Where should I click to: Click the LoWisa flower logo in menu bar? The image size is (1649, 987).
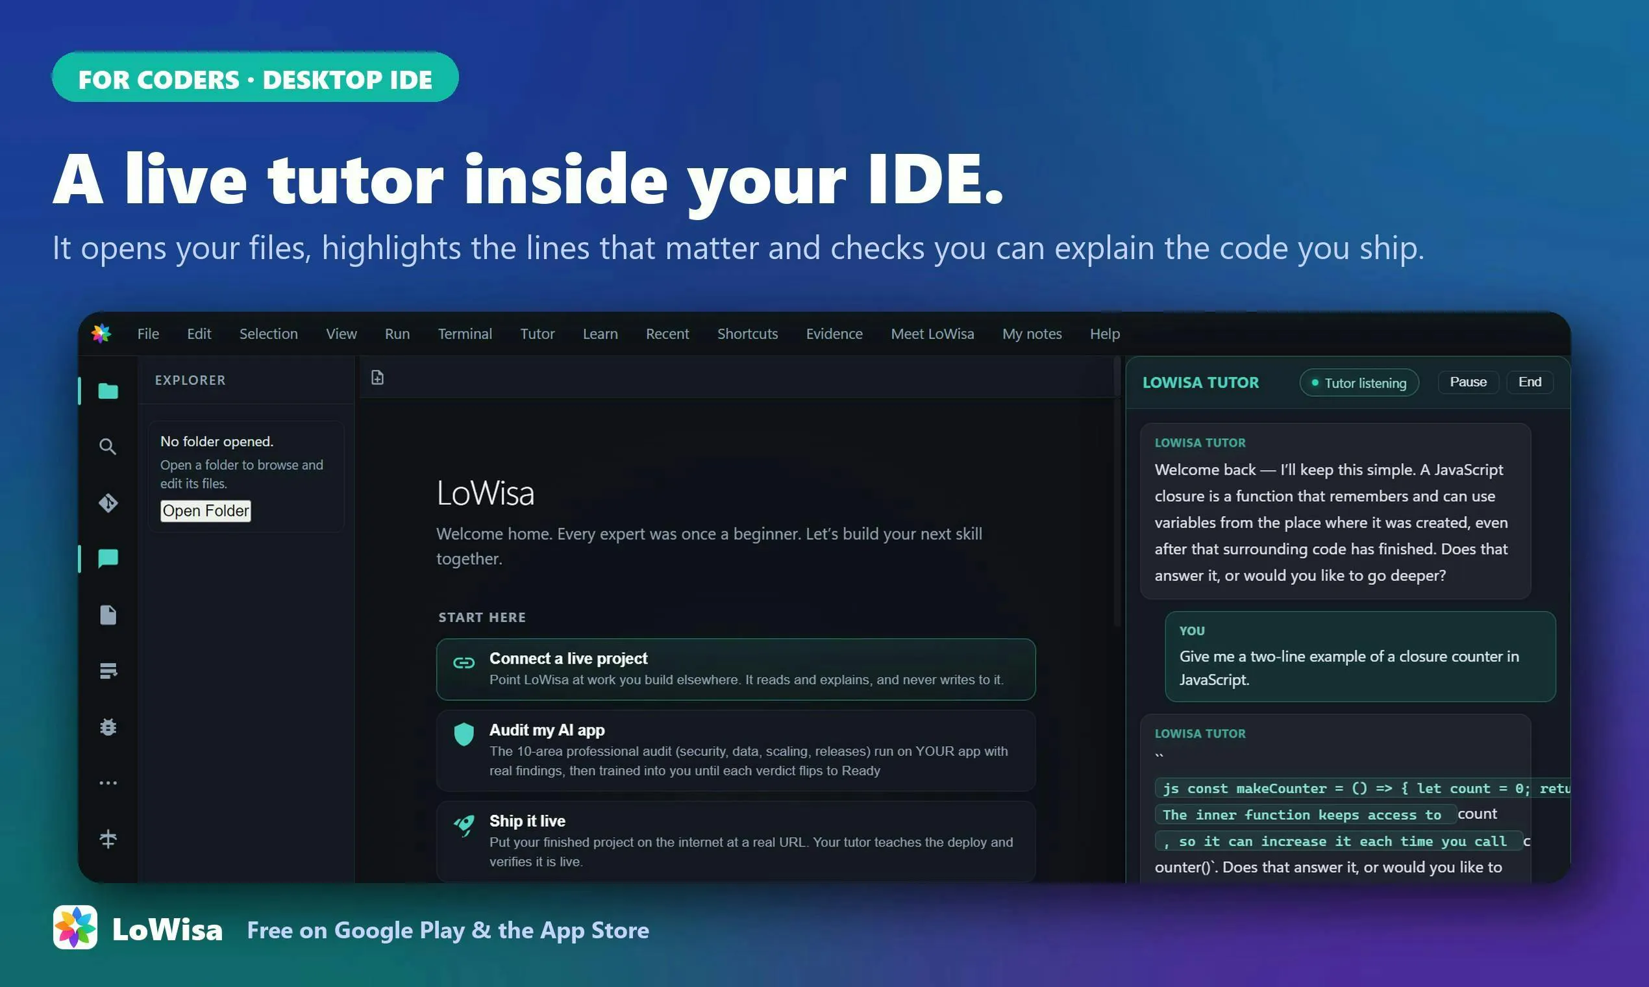(x=101, y=333)
